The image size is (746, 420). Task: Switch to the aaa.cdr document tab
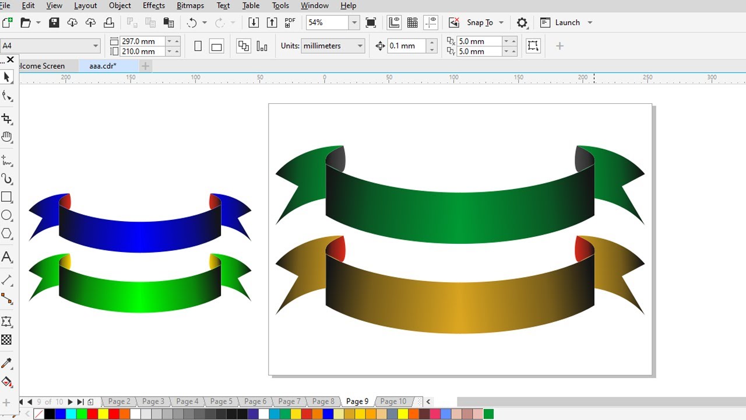(103, 66)
